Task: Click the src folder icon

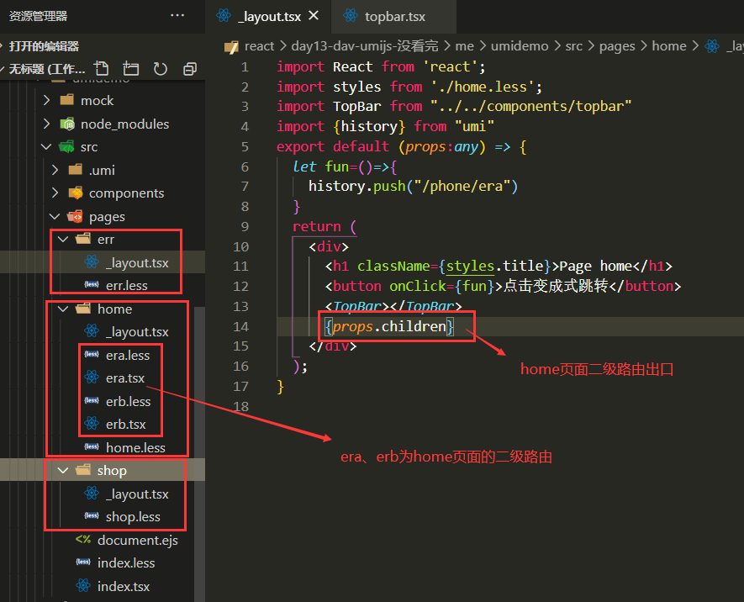Action: [66, 146]
